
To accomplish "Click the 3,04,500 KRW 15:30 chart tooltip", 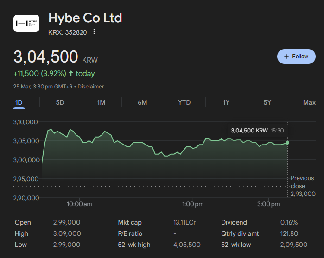I will click(257, 131).
